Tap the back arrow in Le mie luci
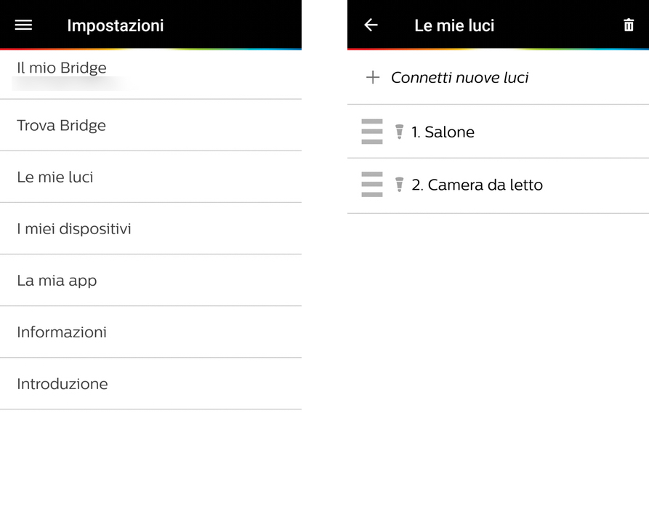This screenshot has width=649, height=517. tap(371, 25)
